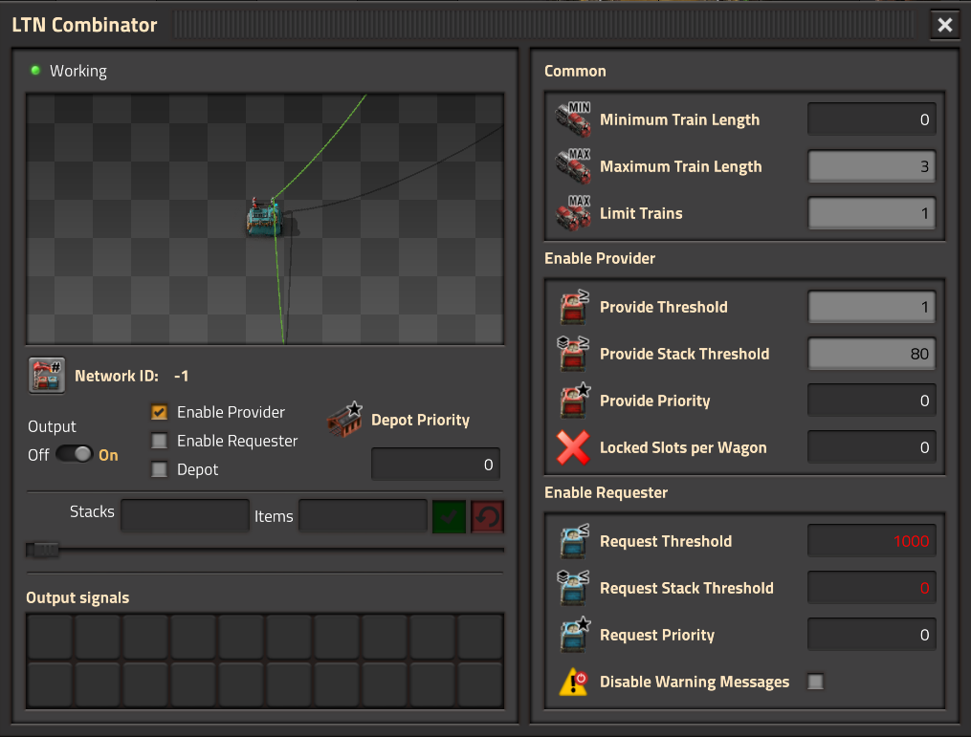Screen dimensions: 971x737
Task: Check the Enable Requester checkbox
Action: pos(159,441)
